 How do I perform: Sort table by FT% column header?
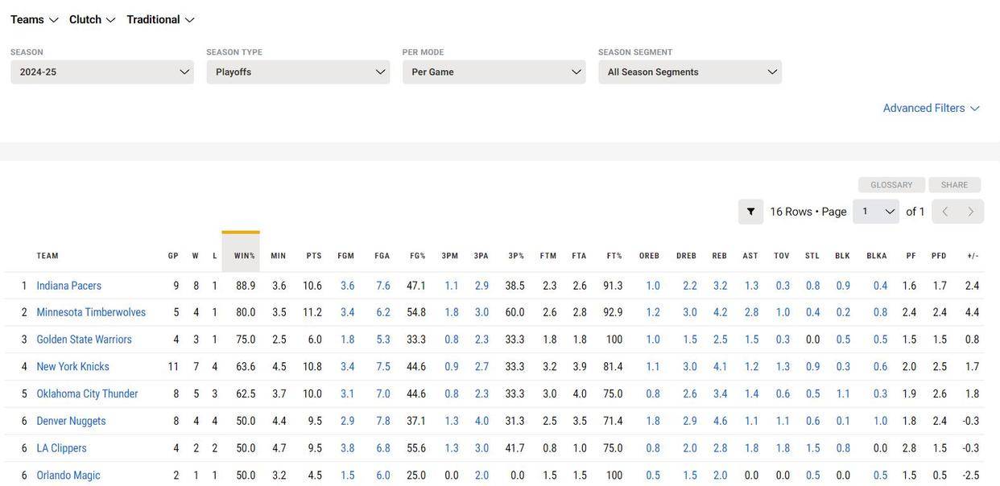614,256
